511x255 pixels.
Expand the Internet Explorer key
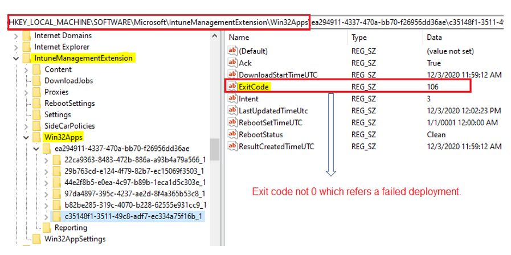pyautogui.click(x=16, y=47)
